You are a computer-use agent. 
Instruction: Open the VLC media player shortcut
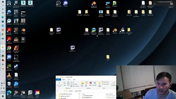pos(9,76)
